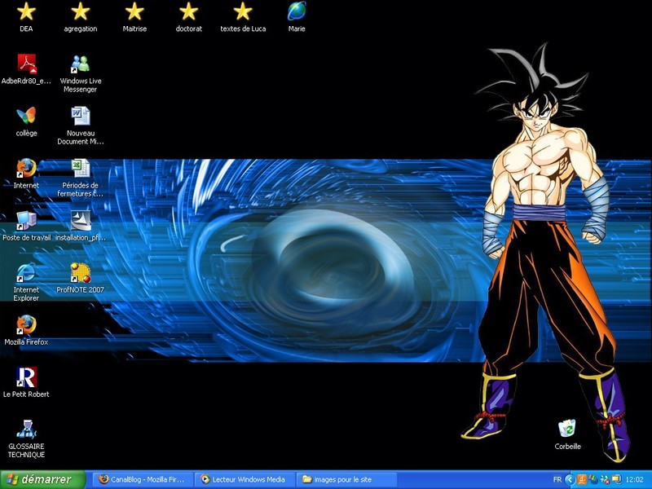Select the DEA star shortcut icon

point(26,11)
